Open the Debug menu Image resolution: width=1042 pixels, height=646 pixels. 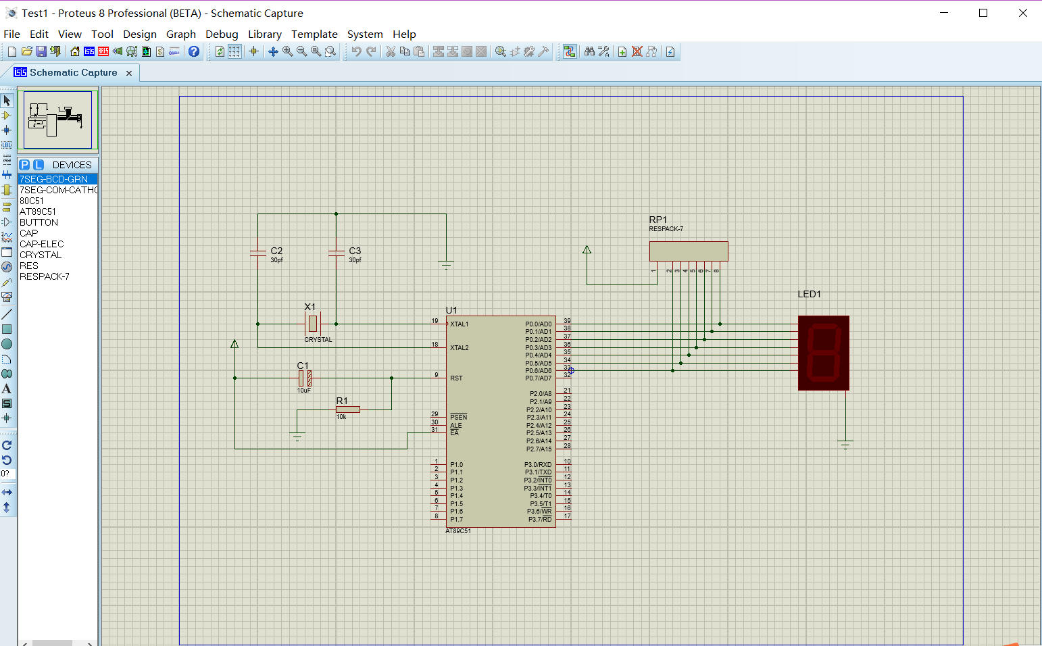[222, 34]
